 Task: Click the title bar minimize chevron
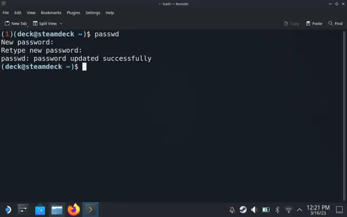[x=330, y=4]
